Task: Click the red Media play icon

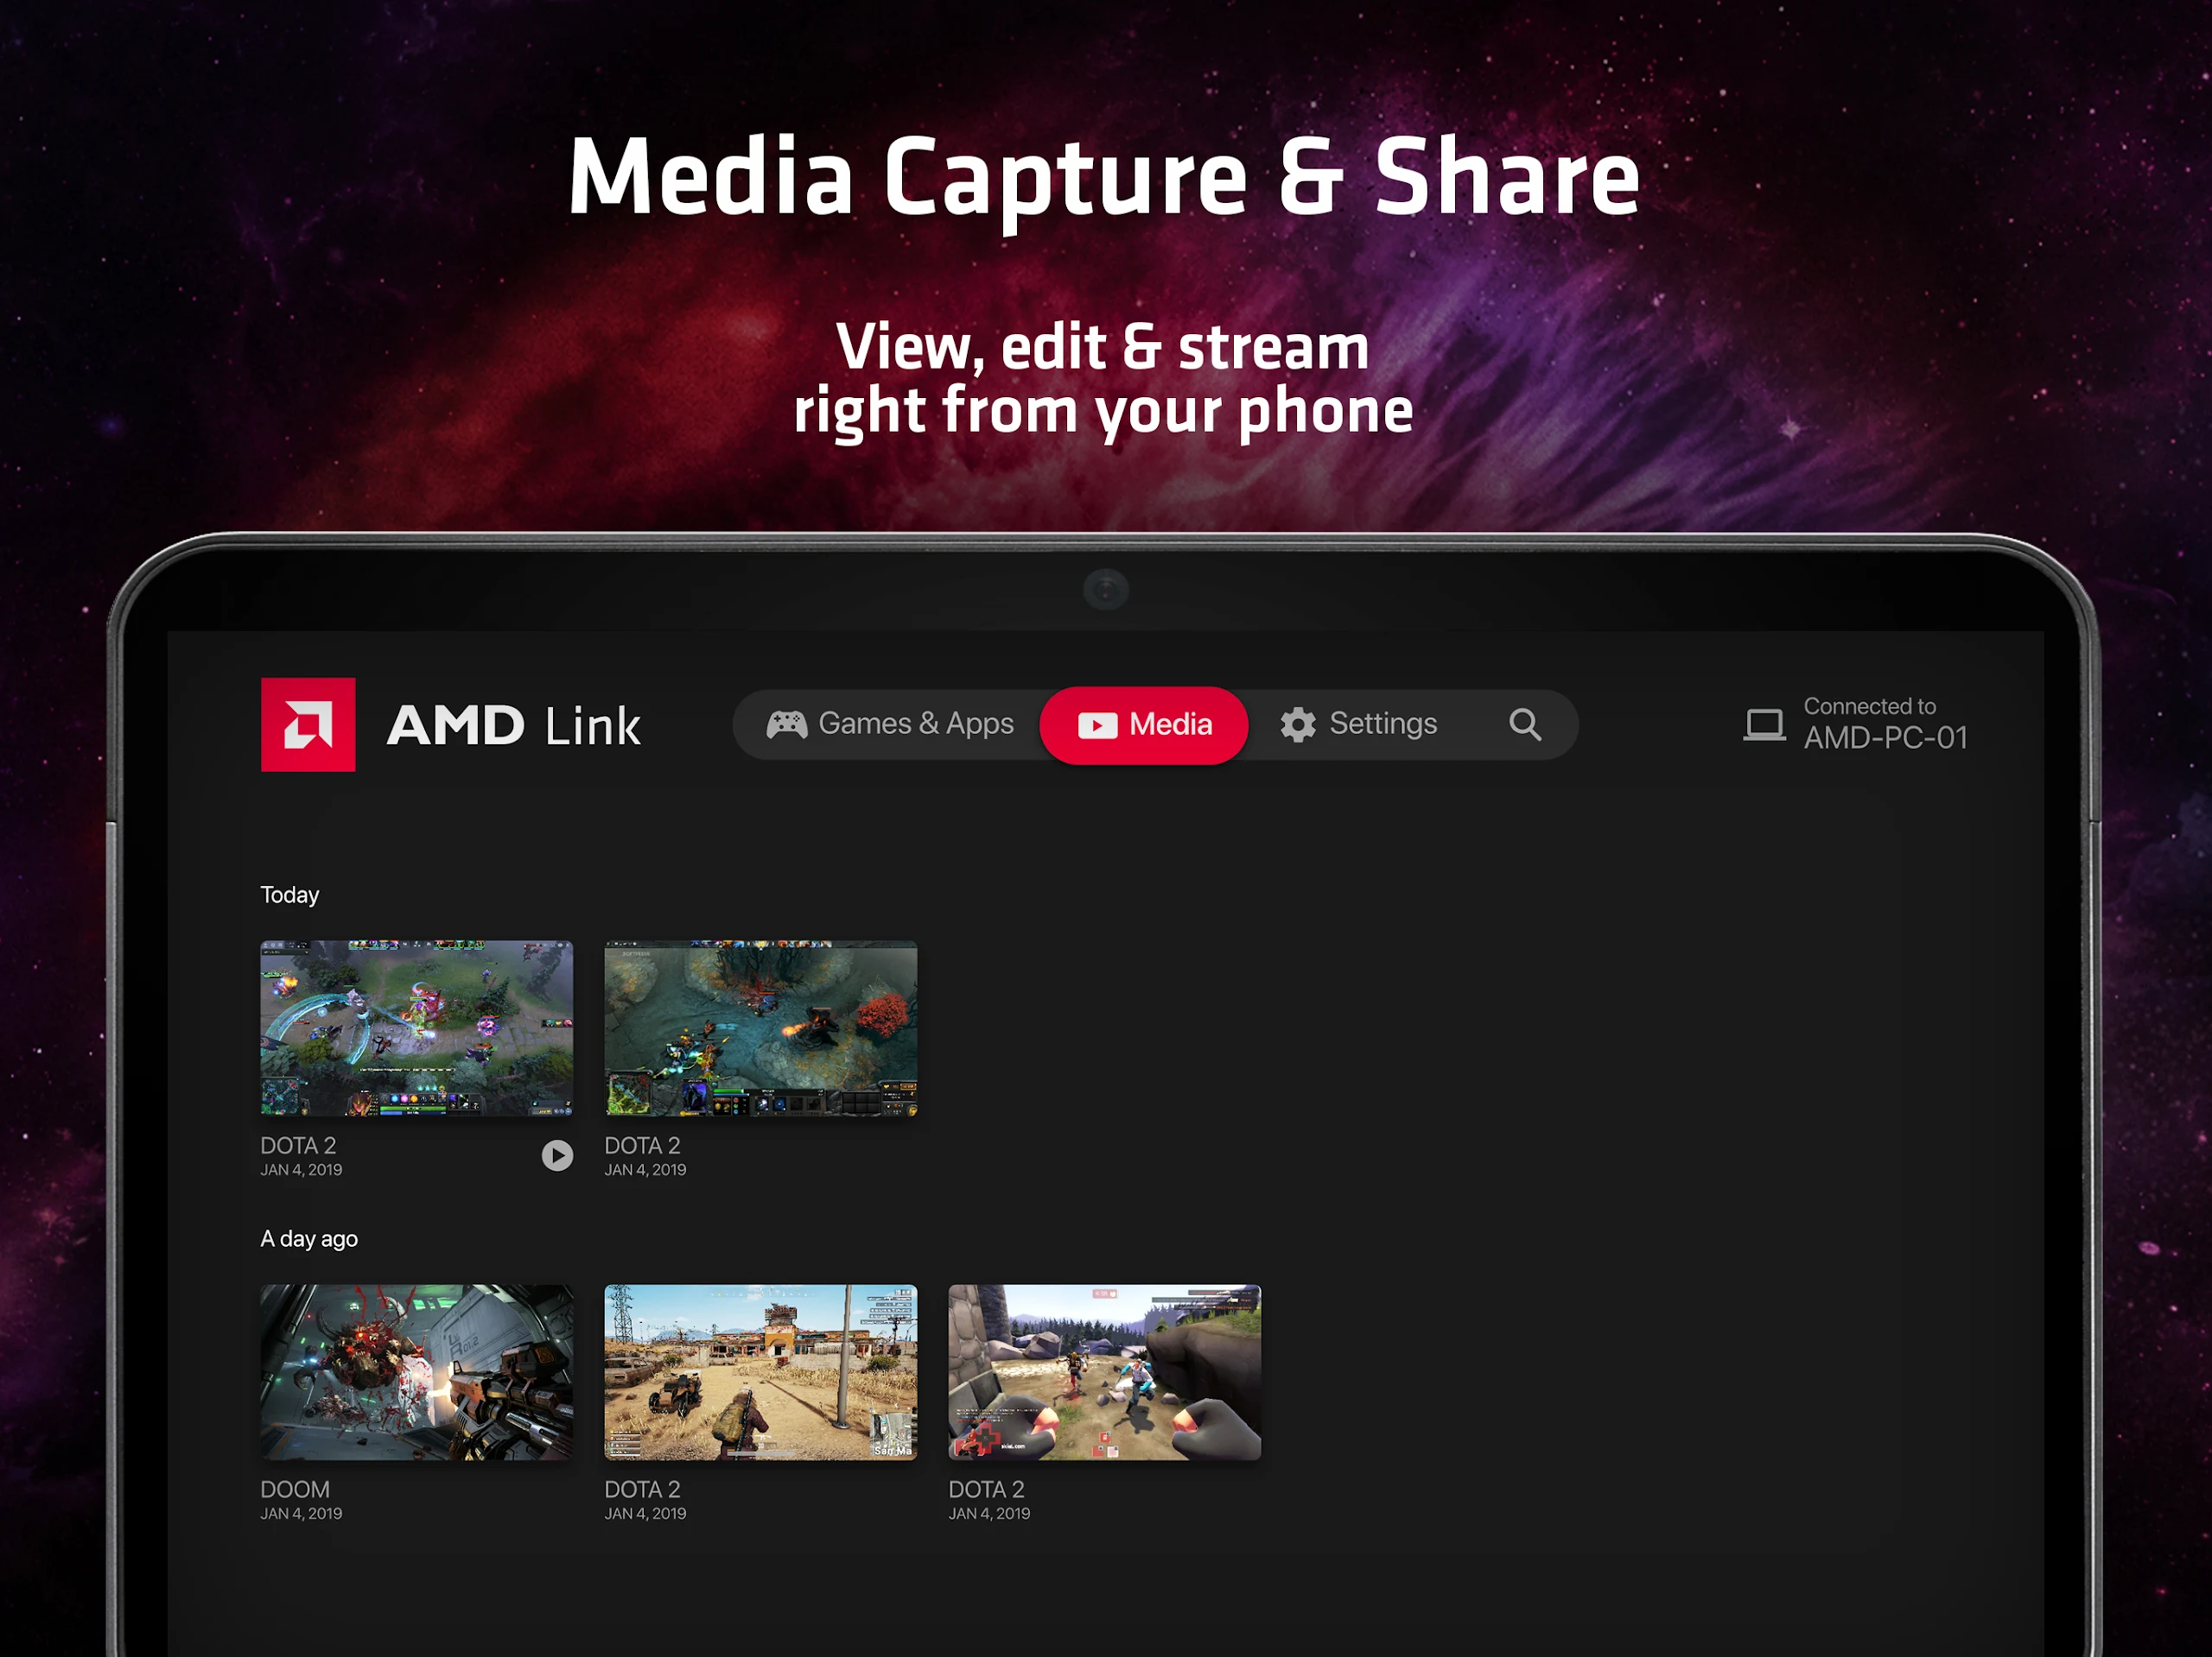Action: tap(1097, 725)
